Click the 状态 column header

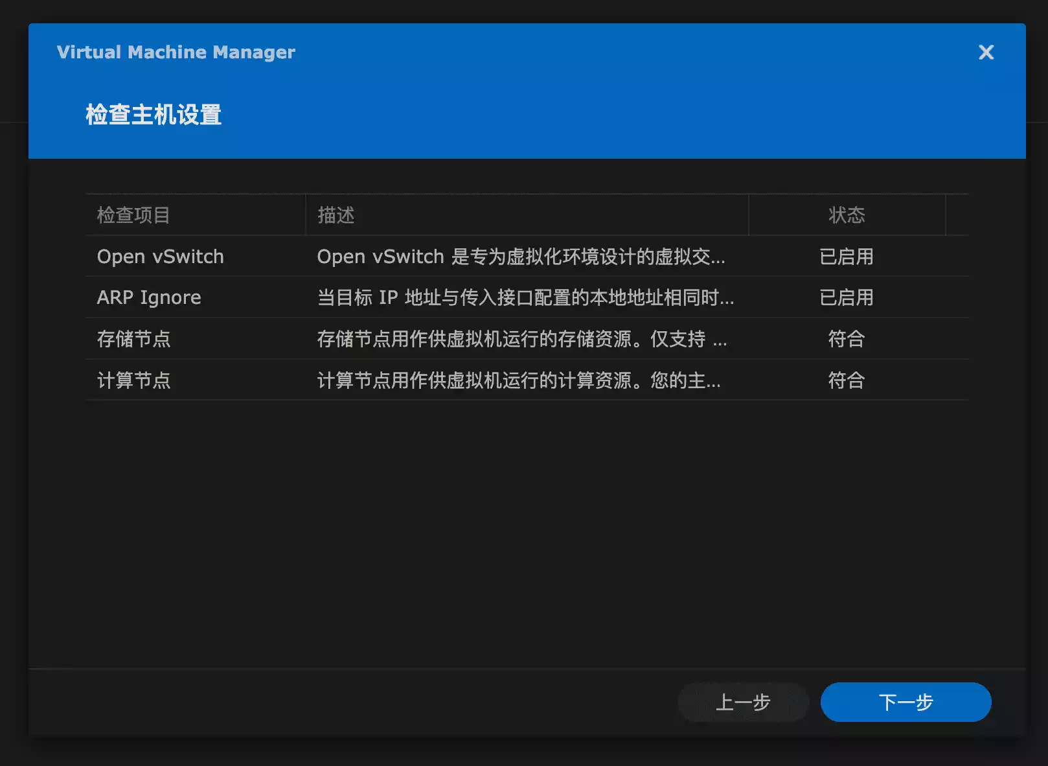[x=846, y=215]
